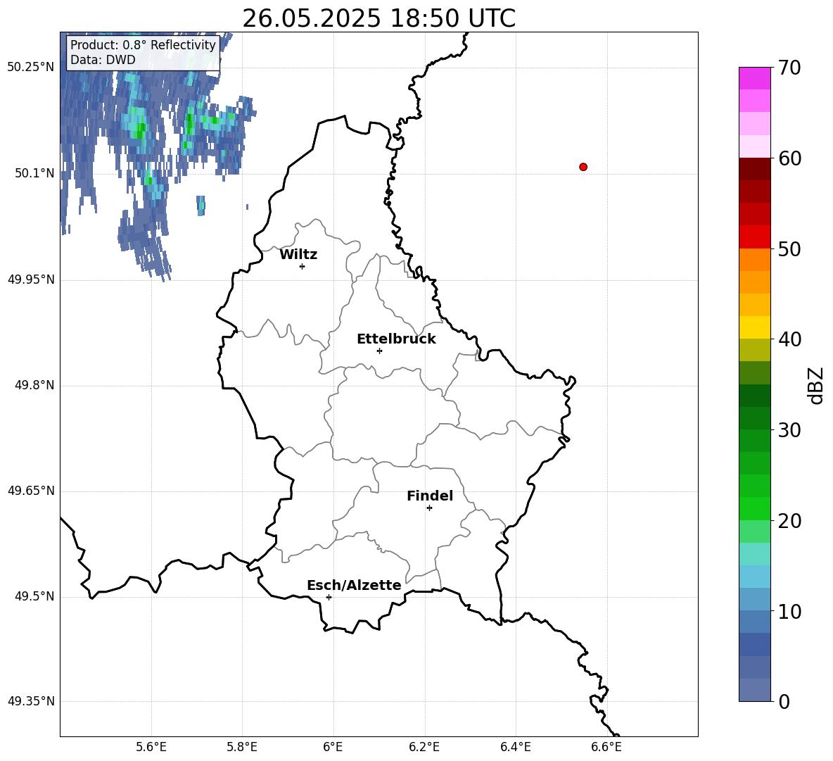Image resolution: width=833 pixels, height=761 pixels.
Task: Click the cross marker below Wiltz
Action: (303, 266)
